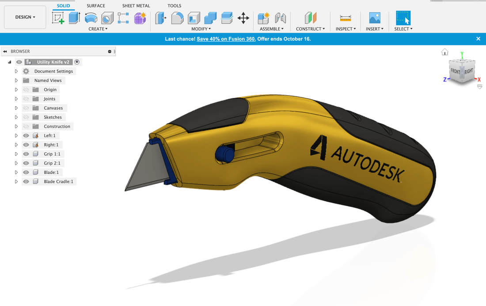
Task: Show the Joints folder
Action: (26, 99)
